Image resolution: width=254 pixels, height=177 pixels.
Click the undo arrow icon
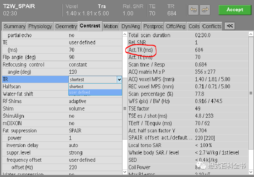(x=193, y=10)
